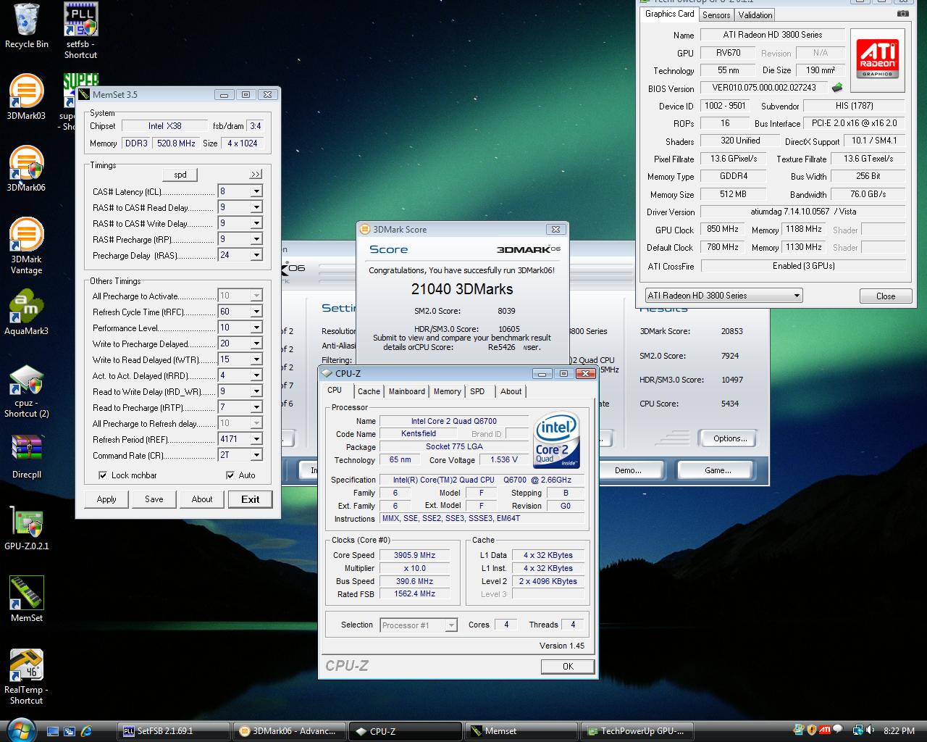Click Options... in the 3DMark06 window
927x742 pixels.
[730, 438]
